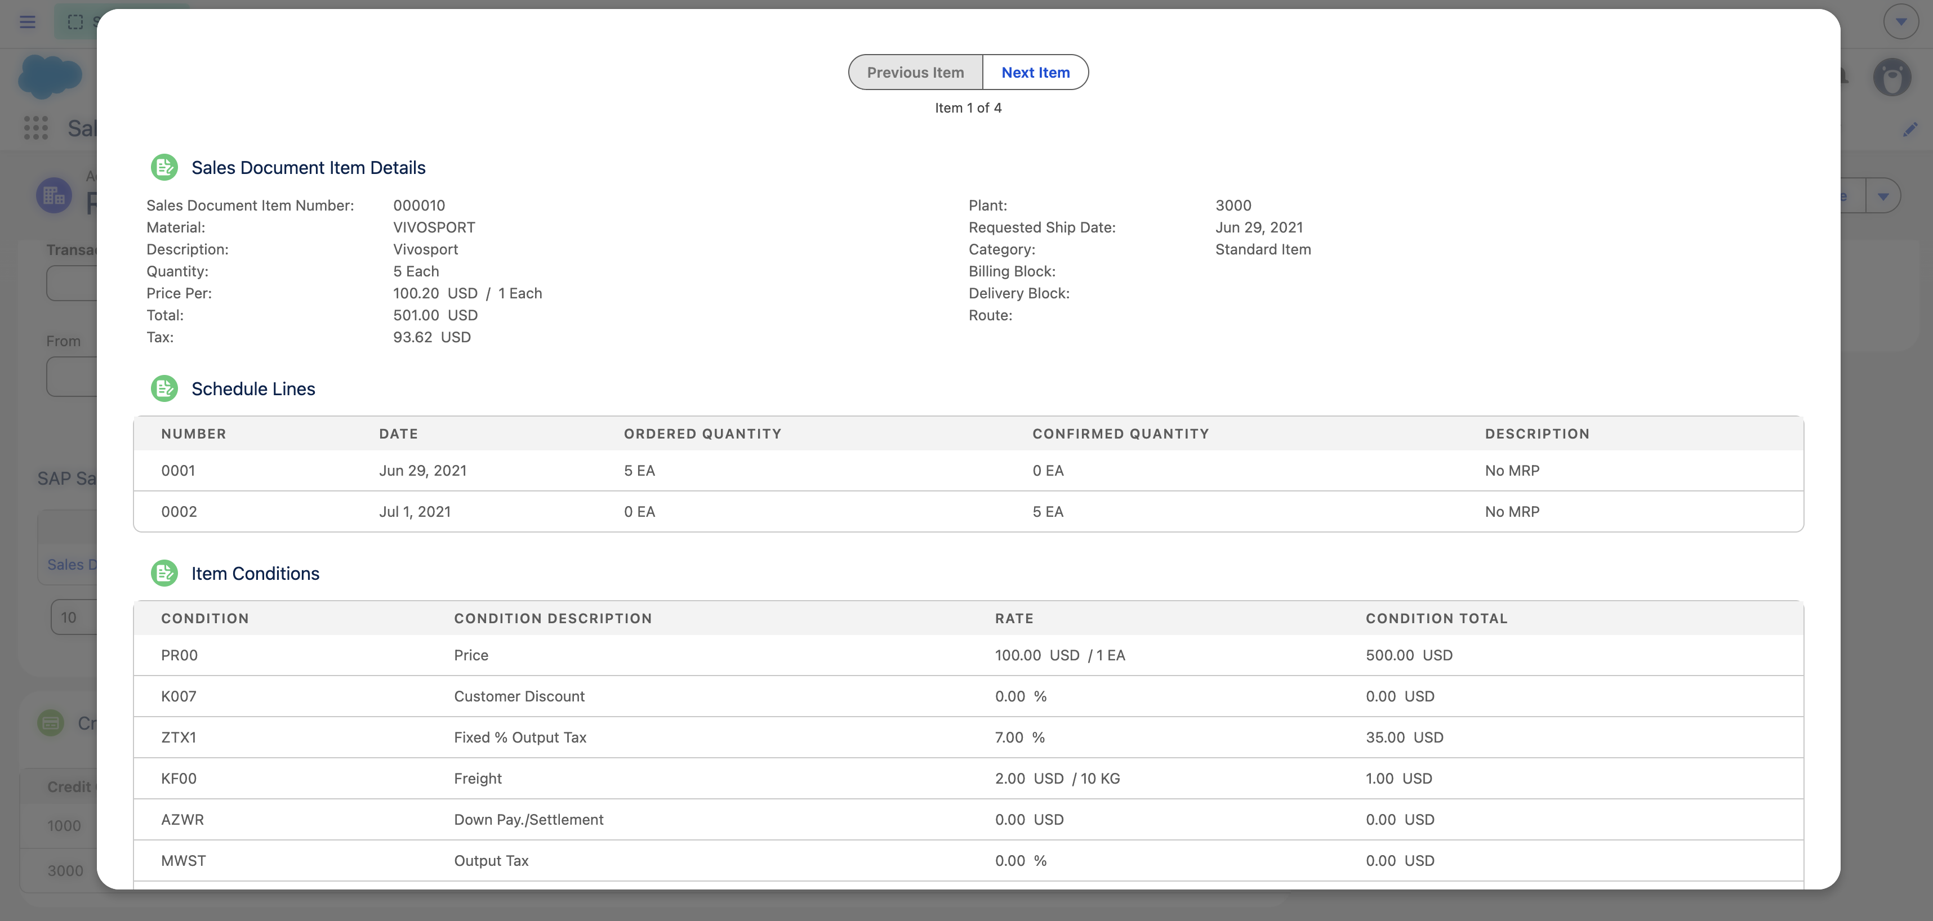Select the PR00 condition row
This screenshot has height=921, width=1933.
tap(969, 655)
